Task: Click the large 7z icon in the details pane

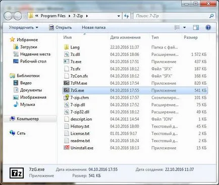Action: (17, 173)
